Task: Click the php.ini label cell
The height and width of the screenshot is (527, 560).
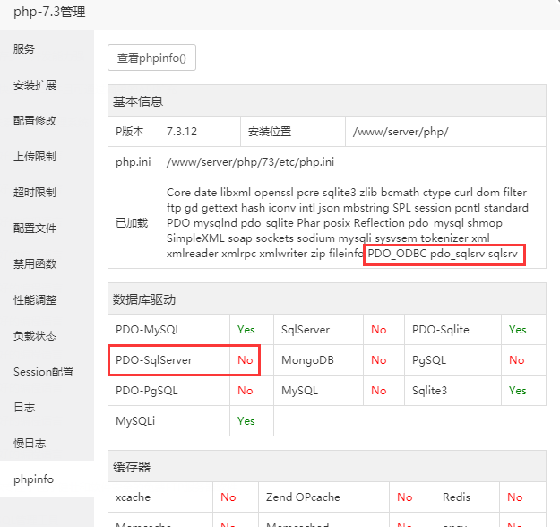Action: point(134,162)
